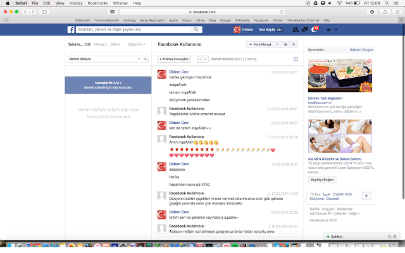Screen dimensions: 405x253
Task: Add a language with the plus button
Action: (366, 196)
